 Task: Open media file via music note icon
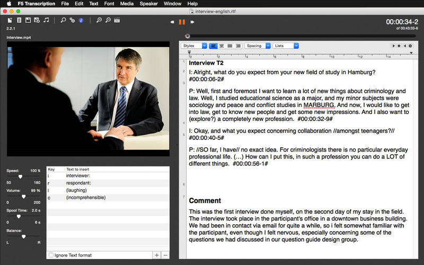[x=46, y=20]
